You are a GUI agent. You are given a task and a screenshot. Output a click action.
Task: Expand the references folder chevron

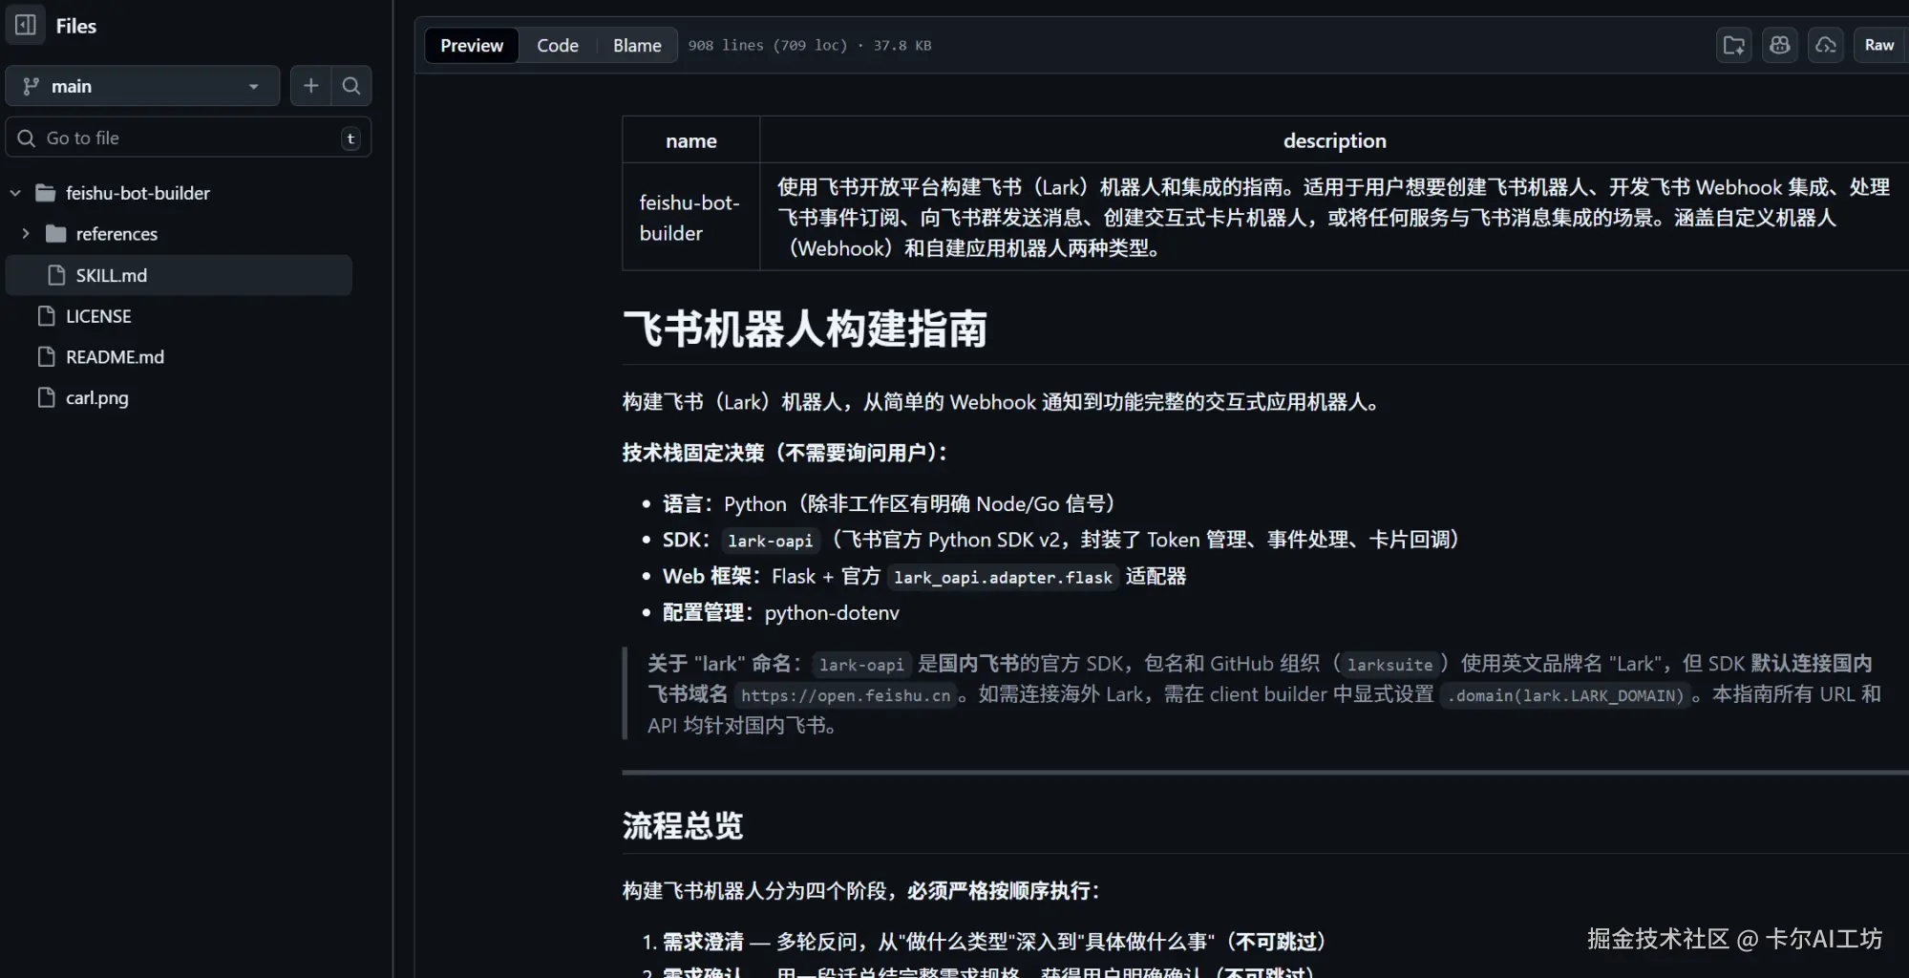[x=26, y=234]
